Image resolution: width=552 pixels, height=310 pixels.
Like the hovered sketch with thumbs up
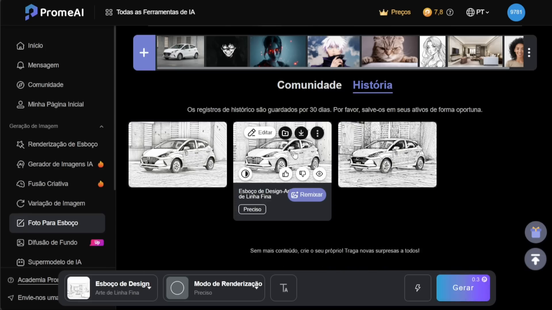[285, 174]
